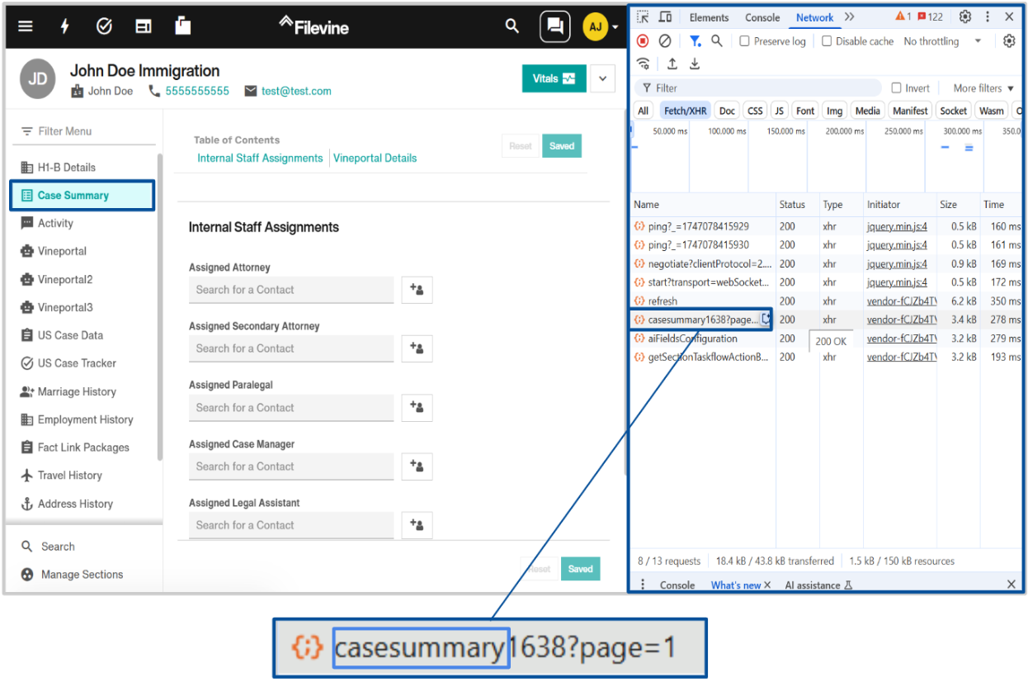Click the Assigned Attorney contact search field
The height and width of the screenshot is (682, 1028).
(x=291, y=290)
